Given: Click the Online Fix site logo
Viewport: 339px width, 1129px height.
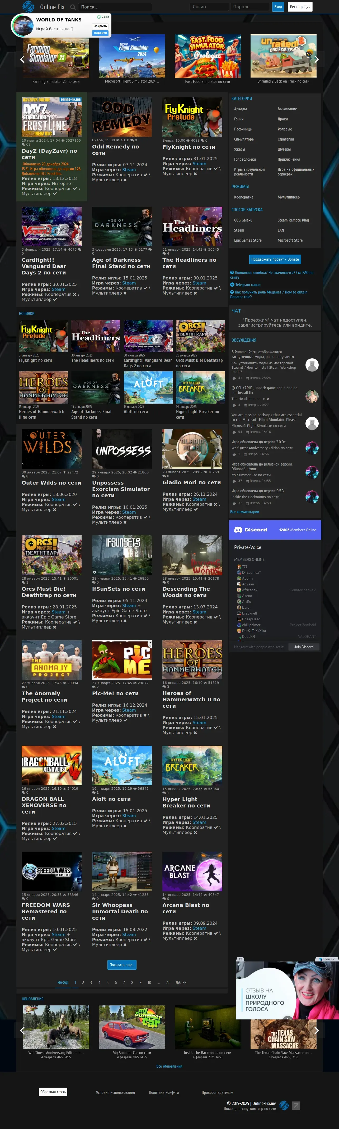Looking at the screenshot, I should click(29, 7).
